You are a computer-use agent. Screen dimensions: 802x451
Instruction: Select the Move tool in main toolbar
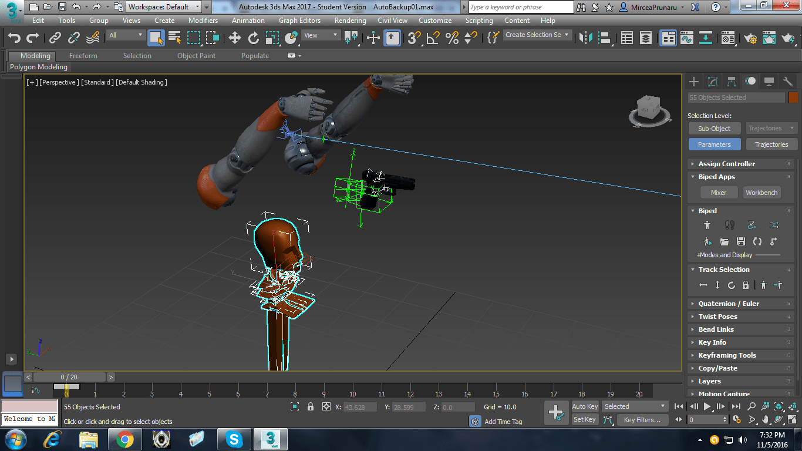235,38
